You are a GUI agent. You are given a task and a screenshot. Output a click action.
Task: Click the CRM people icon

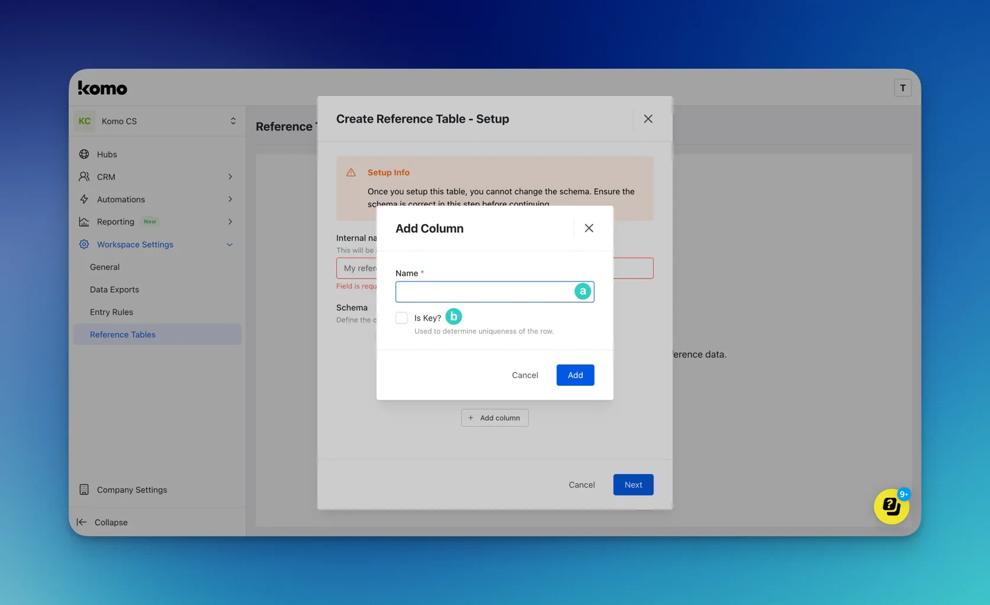pos(84,177)
